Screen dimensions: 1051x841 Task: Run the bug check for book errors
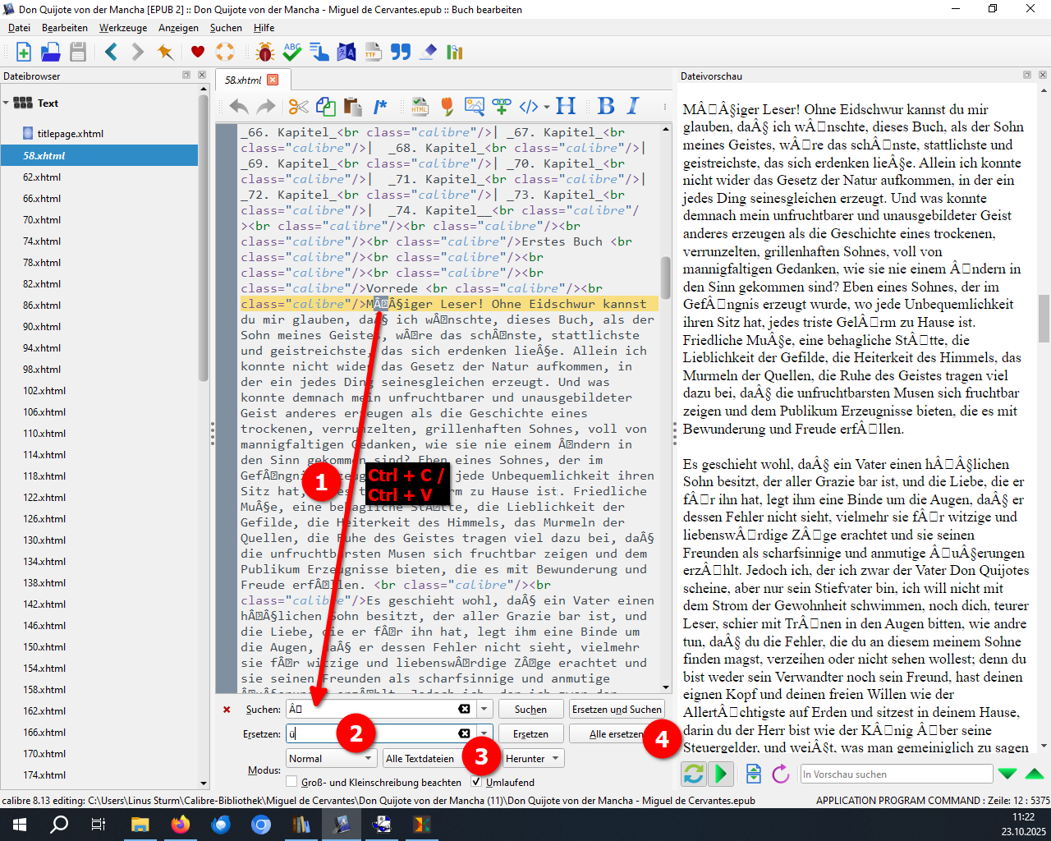tap(265, 53)
